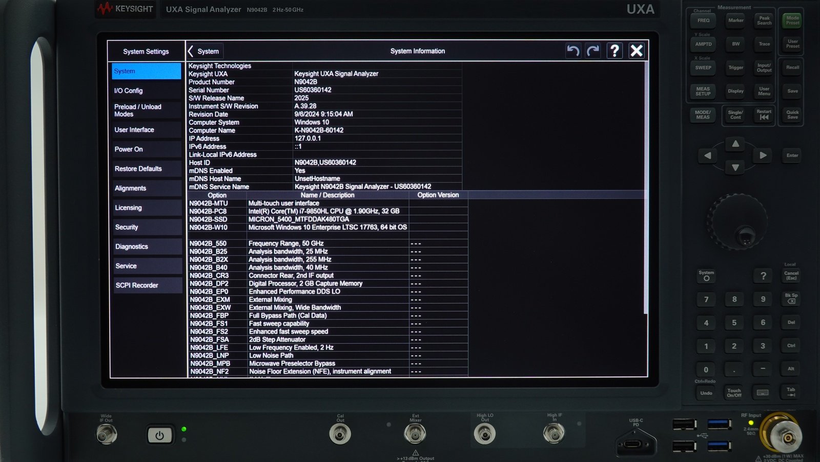Click the numeric keypad 0 key
820x462 pixels.
point(706,369)
